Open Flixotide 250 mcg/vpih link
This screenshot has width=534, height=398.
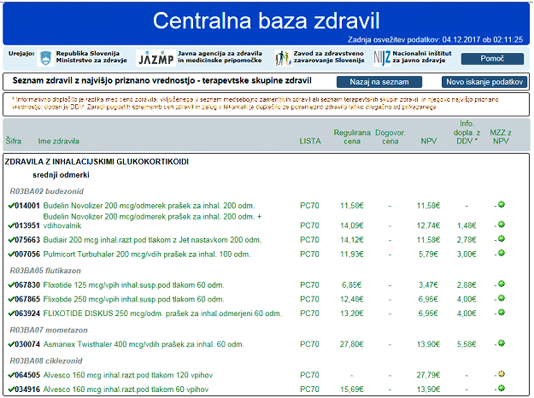click(x=133, y=299)
